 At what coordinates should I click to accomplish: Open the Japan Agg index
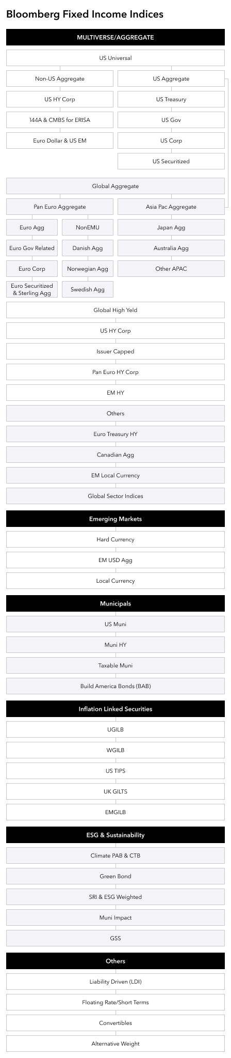(x=171, y=227)
